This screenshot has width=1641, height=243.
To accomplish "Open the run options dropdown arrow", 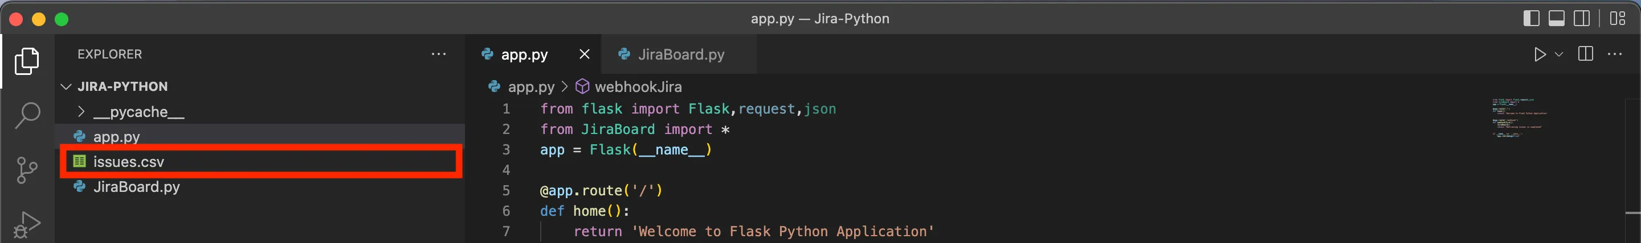I will (1559, 55).
